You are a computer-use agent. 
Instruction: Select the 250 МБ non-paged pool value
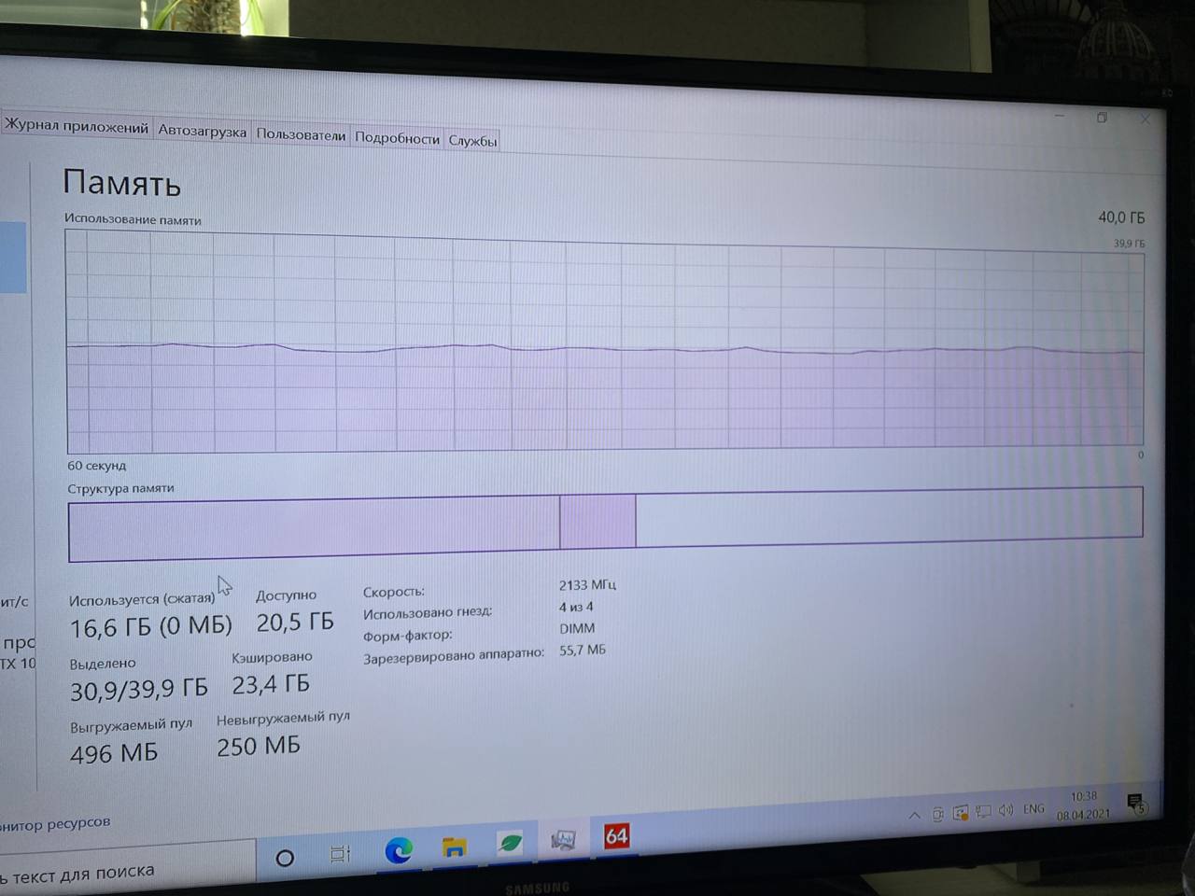click(259, 747)
